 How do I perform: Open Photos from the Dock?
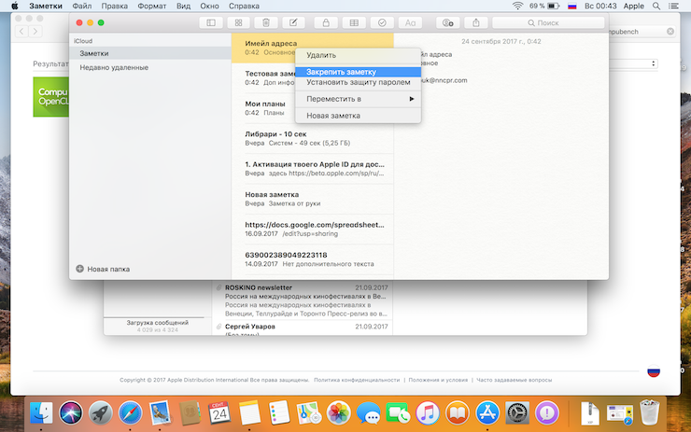pyautogui.click(x=338, y=413)
